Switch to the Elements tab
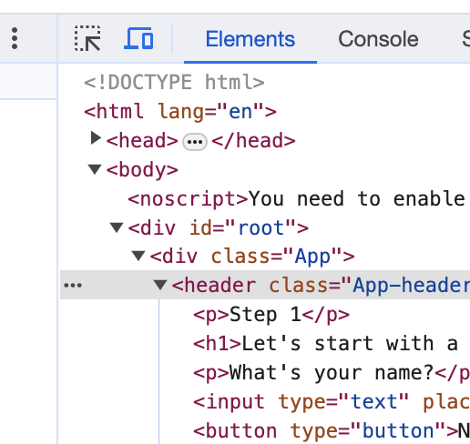The height and width of the screenshot is (444, 470). pyautogui.click(x=250, y=39)
